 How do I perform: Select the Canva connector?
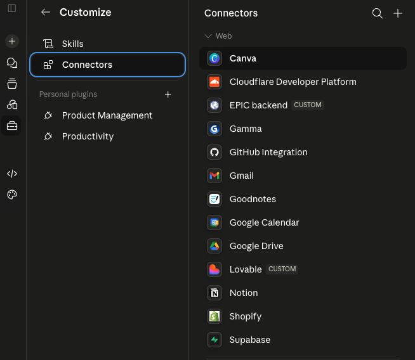pos(303,58)
